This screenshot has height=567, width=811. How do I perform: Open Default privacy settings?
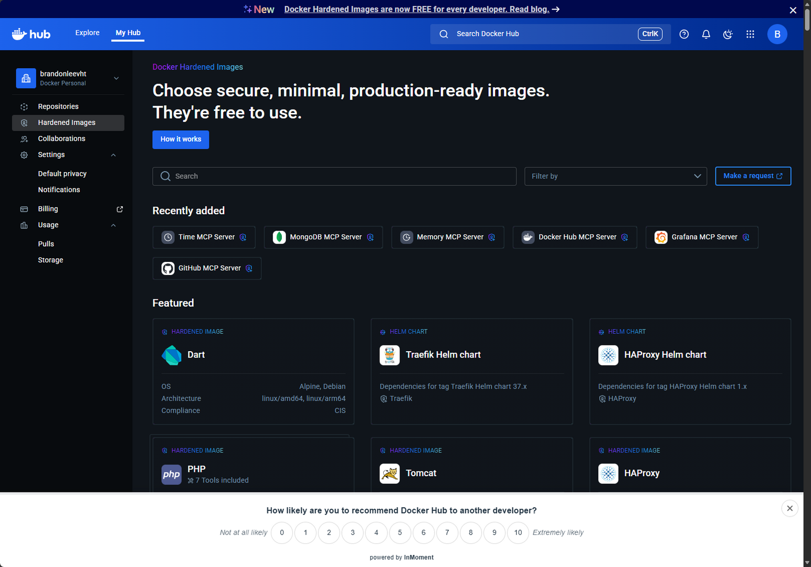click(62, 174)
